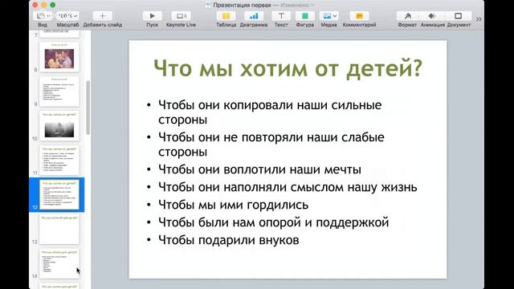Insert a chart with the Диаграмма icon
Viewport: 514px width, 289px height.
[x=254, y=16]
